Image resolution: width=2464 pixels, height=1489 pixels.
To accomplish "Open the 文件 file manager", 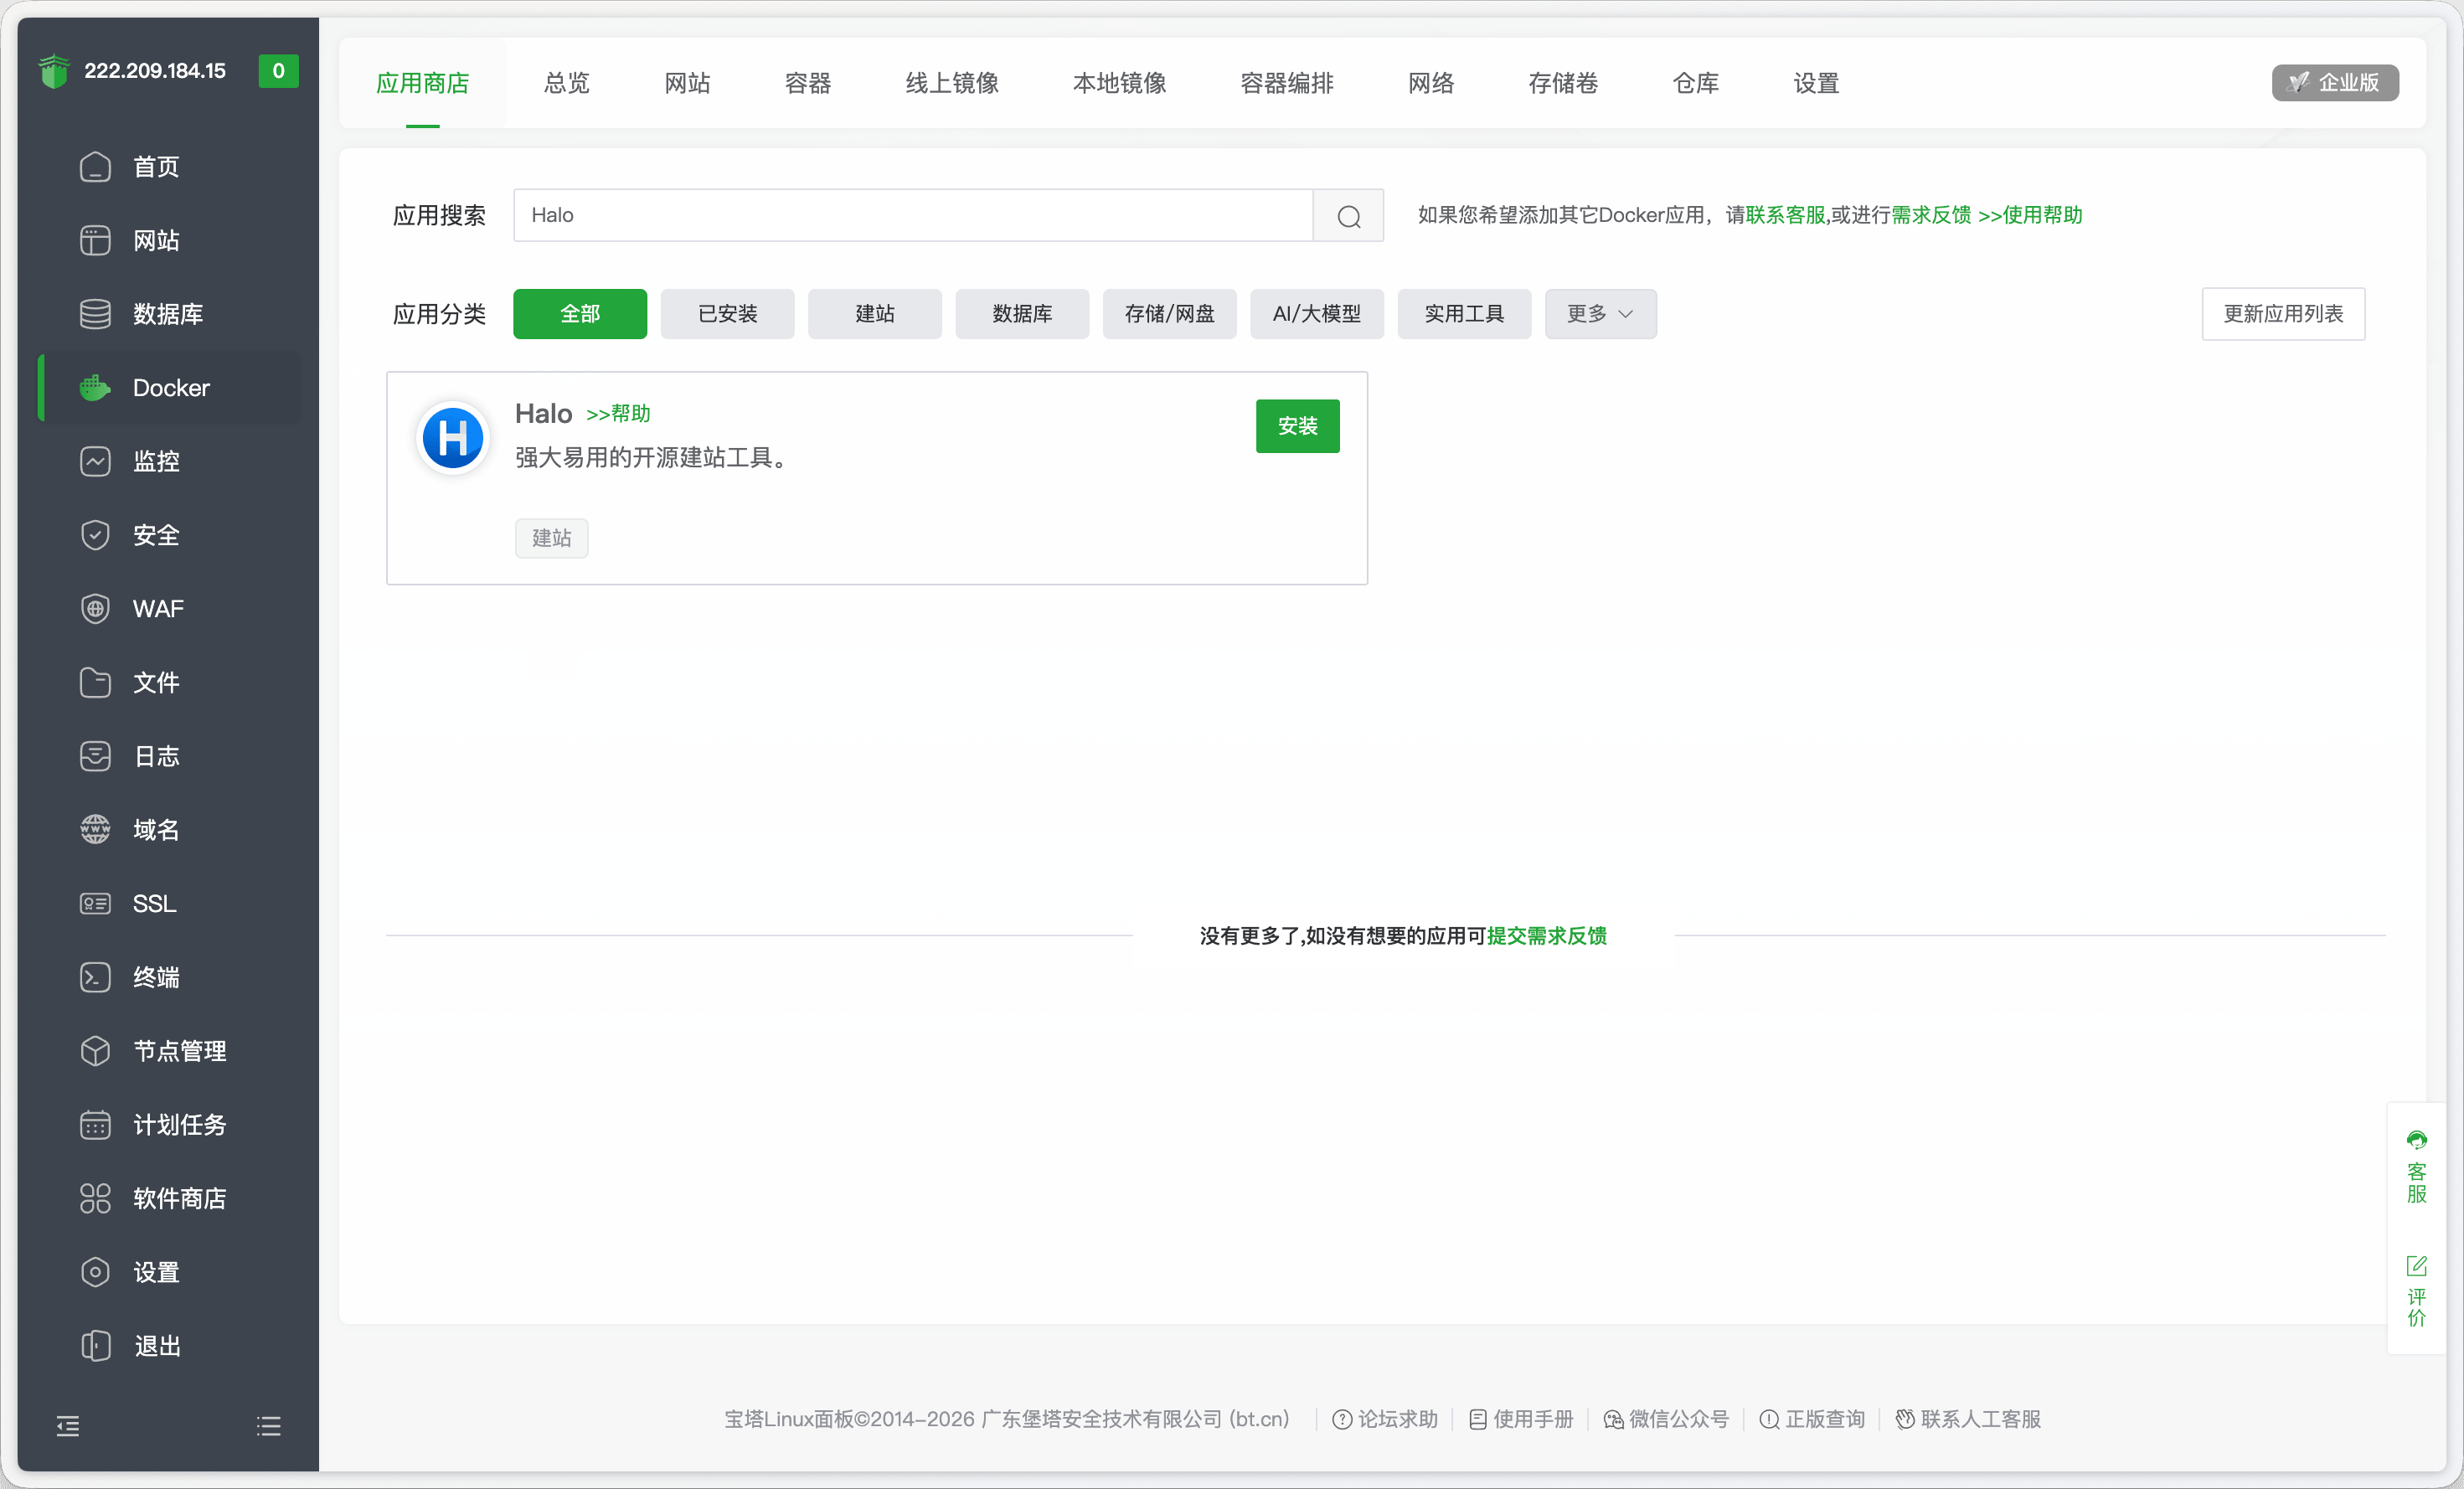I will [x=156, y=682].
